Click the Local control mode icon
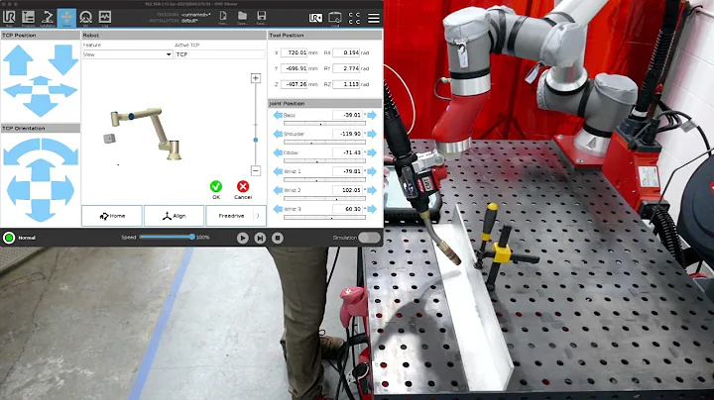The height and width of the screenshot is (400, 714). pos(335,18)
